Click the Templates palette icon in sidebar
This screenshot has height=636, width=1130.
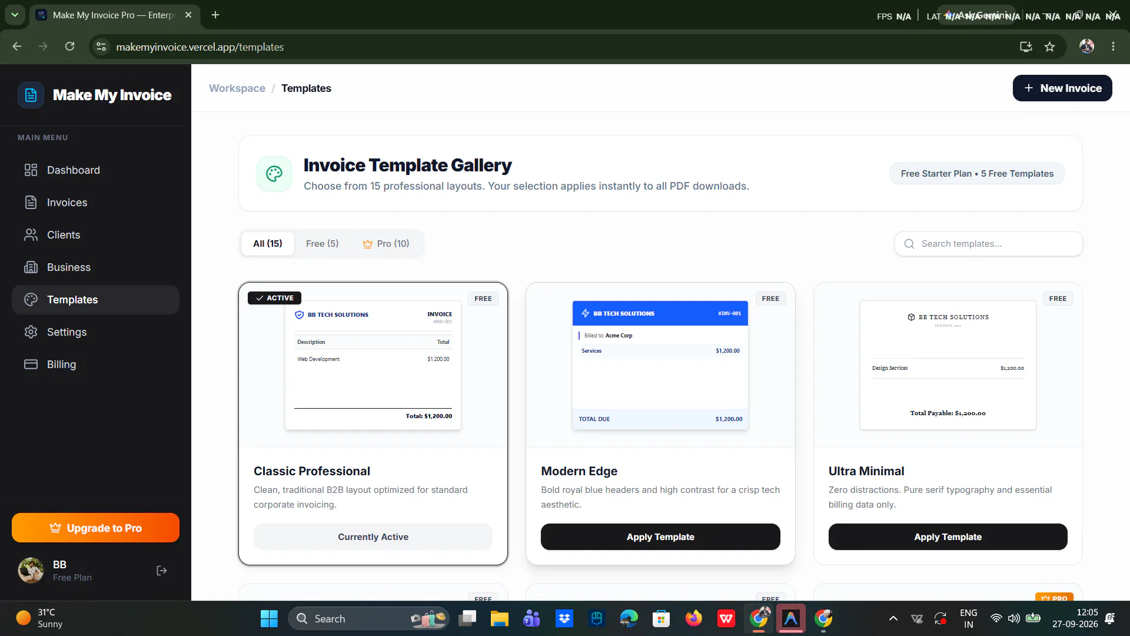coord(31,300)
